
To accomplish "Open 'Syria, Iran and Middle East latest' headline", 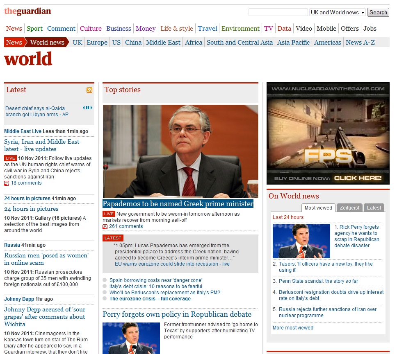I will [41, 145].
